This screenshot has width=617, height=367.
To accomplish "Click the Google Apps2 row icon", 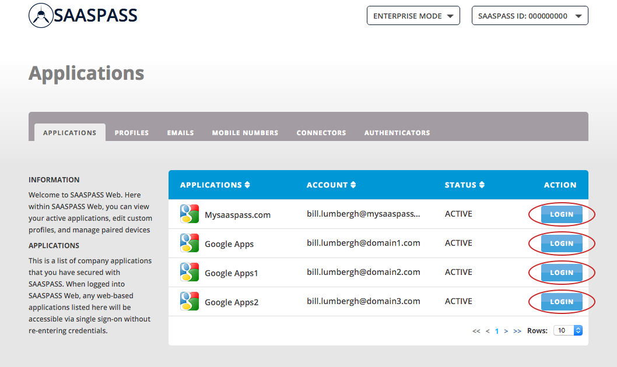I will point(190,302).
